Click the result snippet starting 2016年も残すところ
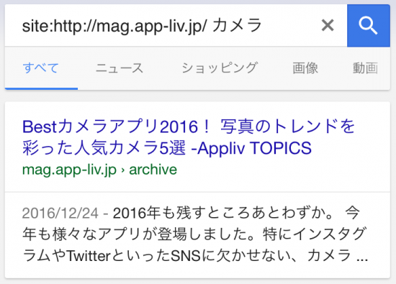 pyautogui.click(x=194, y=234)
